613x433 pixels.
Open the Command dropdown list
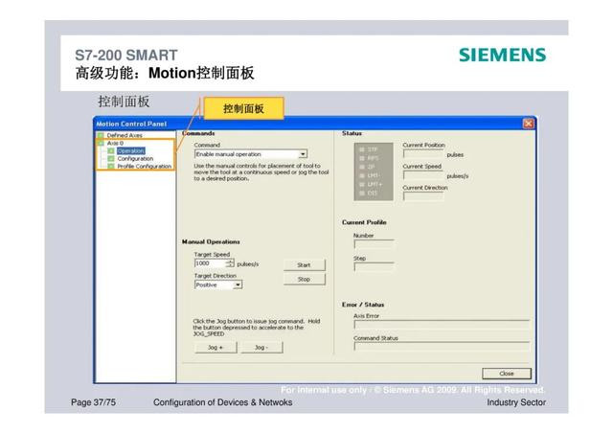tap(303, 154)
